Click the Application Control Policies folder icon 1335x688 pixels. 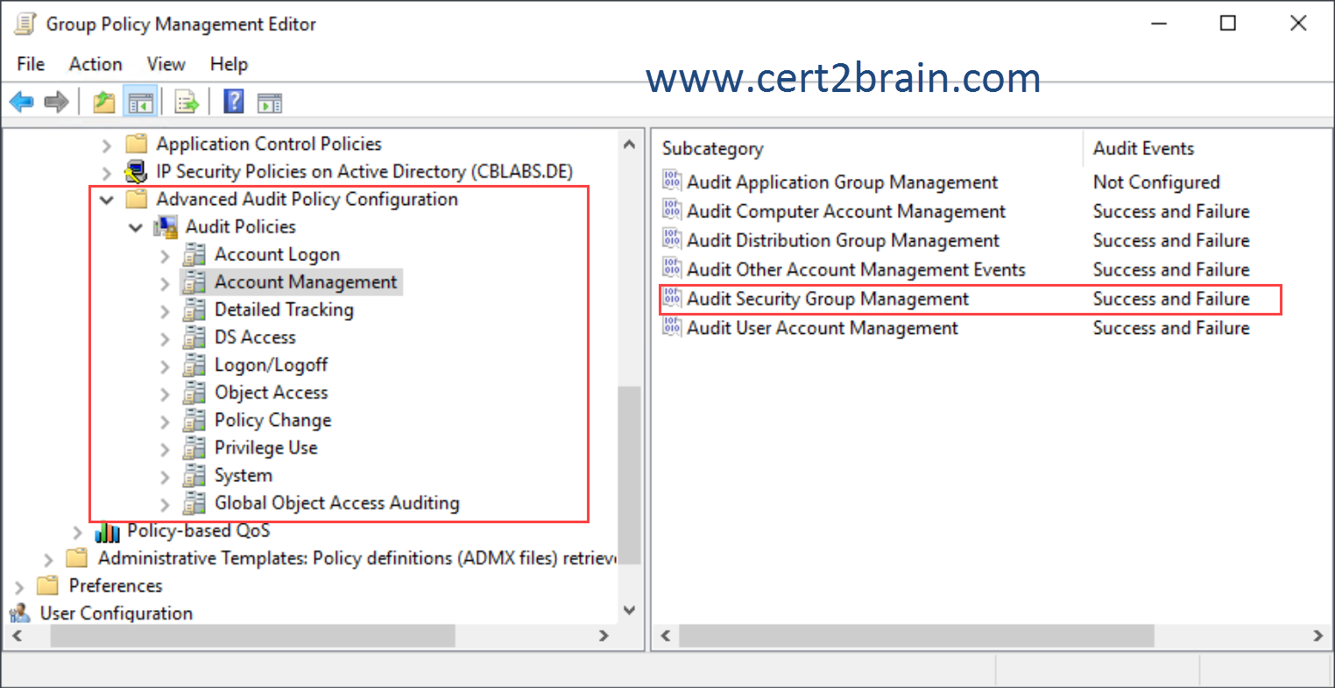(x=136, y=144)
